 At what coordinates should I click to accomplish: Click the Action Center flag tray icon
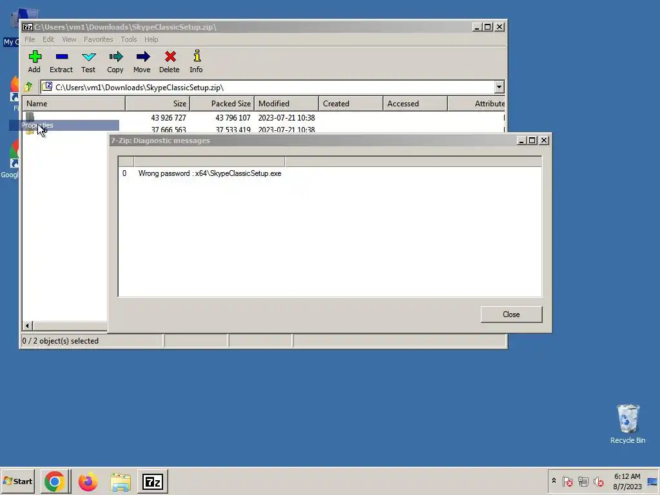point(567,481)
